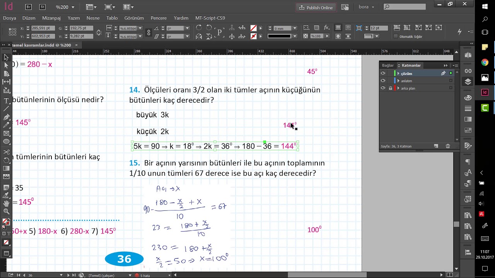Open the Dosya menu
The height and width of the screenshot is (278, 495).
click(10, 18)
